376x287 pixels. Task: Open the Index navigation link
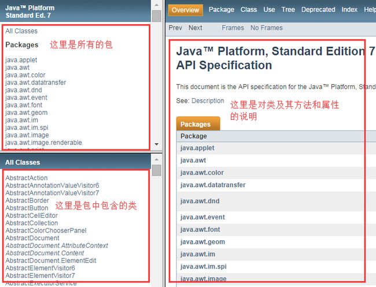[349, 10]
